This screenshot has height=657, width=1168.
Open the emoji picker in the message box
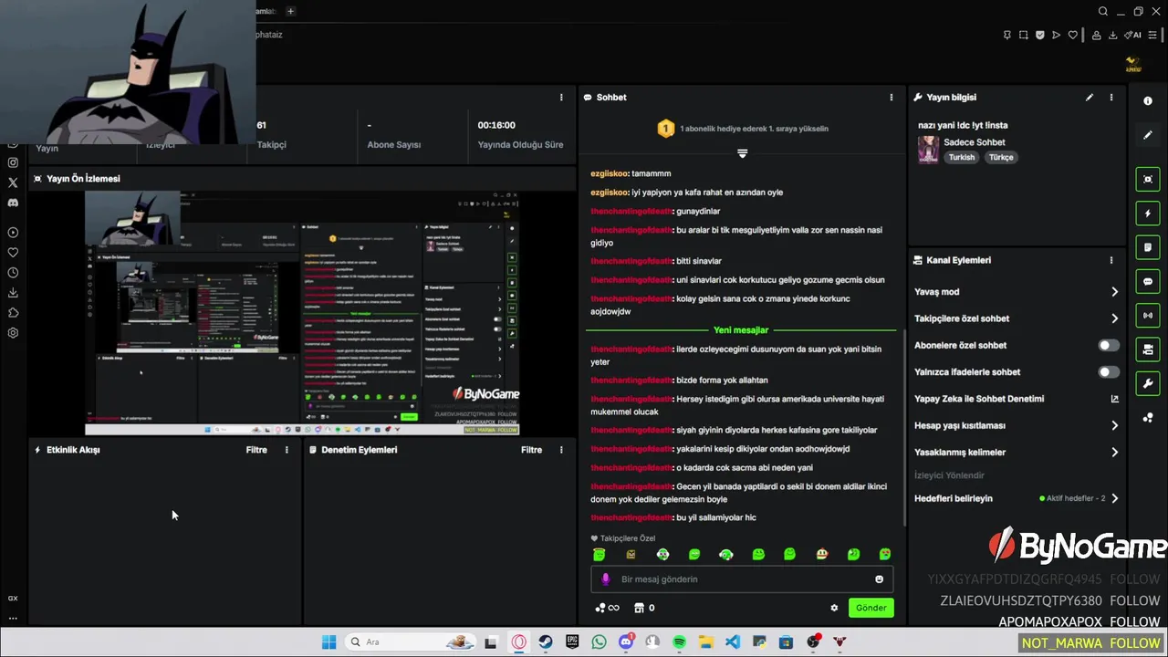pos(880,579)
